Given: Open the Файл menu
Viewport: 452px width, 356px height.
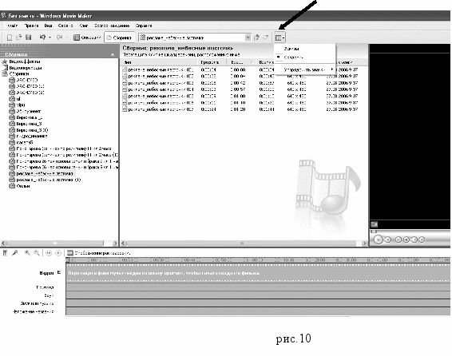Looking at the screenshot, I should coord(12,26).
